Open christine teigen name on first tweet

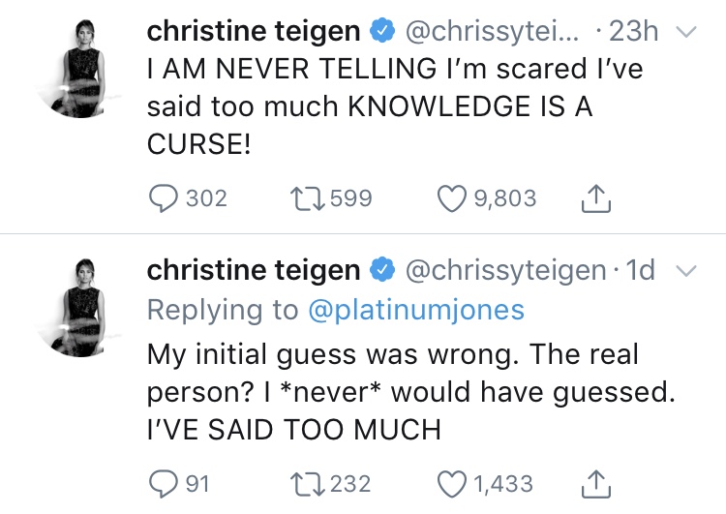click(x=254, y=31)
